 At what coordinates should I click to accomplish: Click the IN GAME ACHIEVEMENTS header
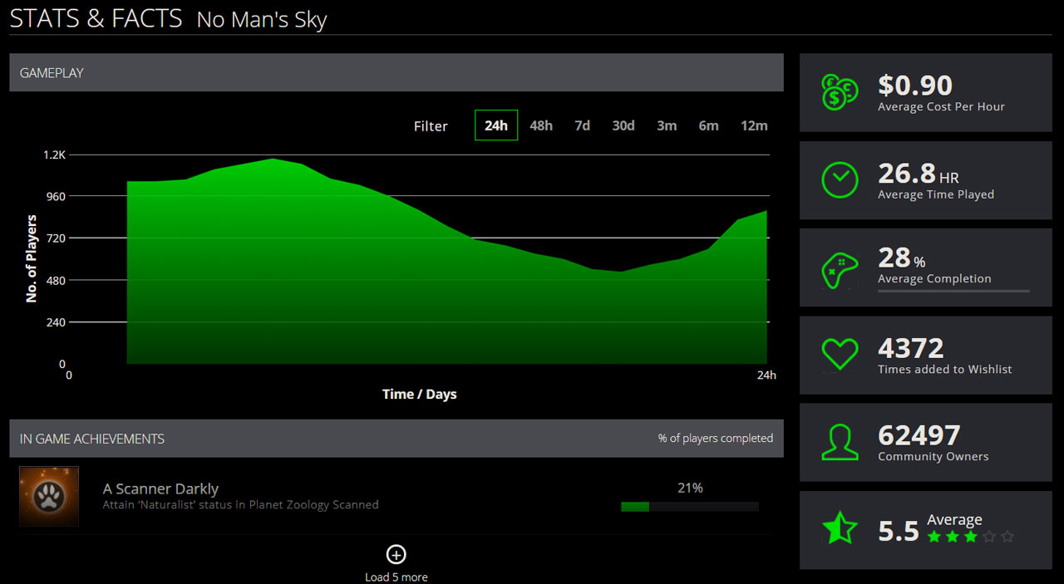click(397, 439)
